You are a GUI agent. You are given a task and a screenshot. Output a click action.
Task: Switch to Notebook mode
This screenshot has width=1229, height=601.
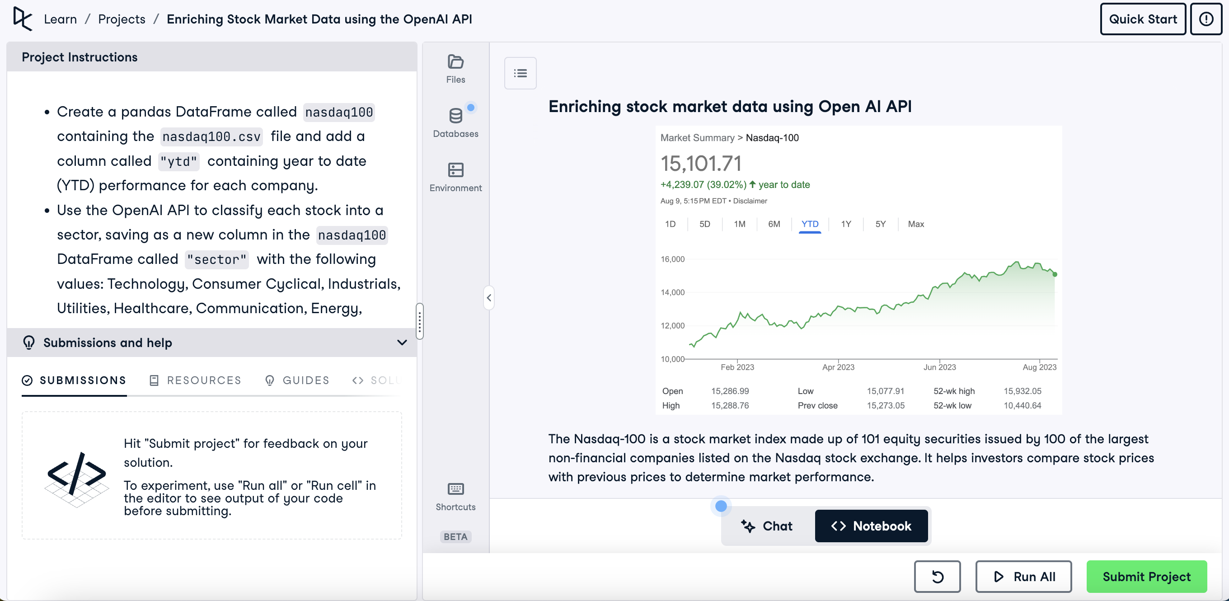coord(871,526)
